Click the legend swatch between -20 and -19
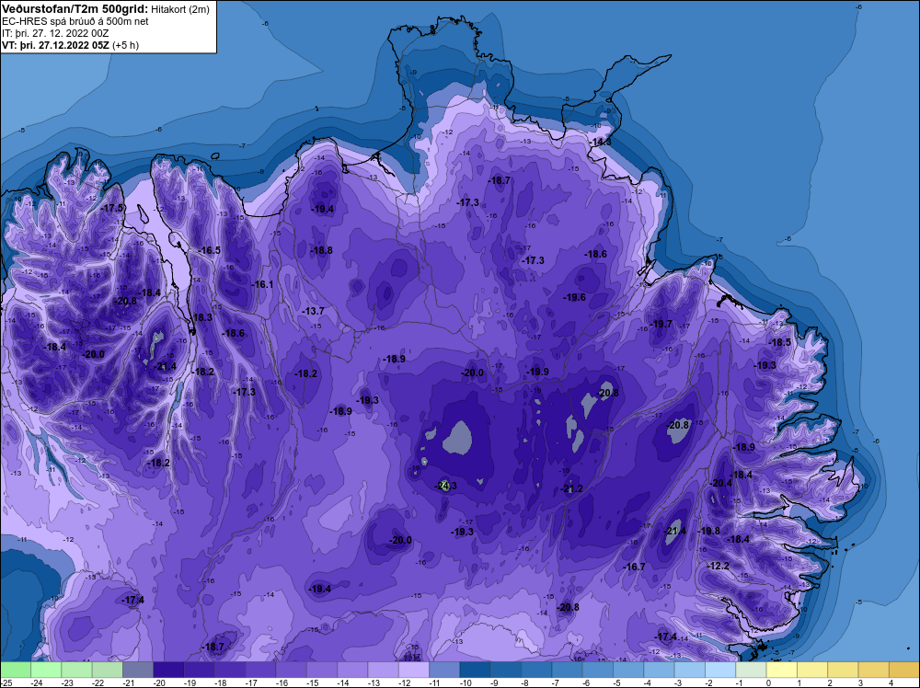Image resolution: width=920 pixels, height=688 pixels. (x=168, y=670)
